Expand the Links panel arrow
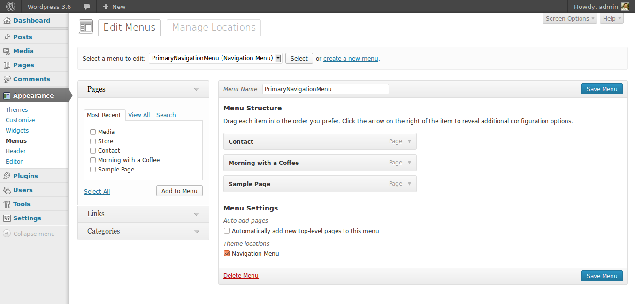 pyautogui.click(x=197, y=214)
